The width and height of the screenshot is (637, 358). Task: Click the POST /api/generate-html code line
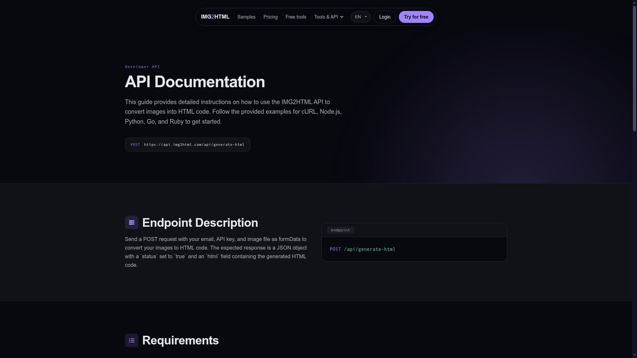coord(362,249)
